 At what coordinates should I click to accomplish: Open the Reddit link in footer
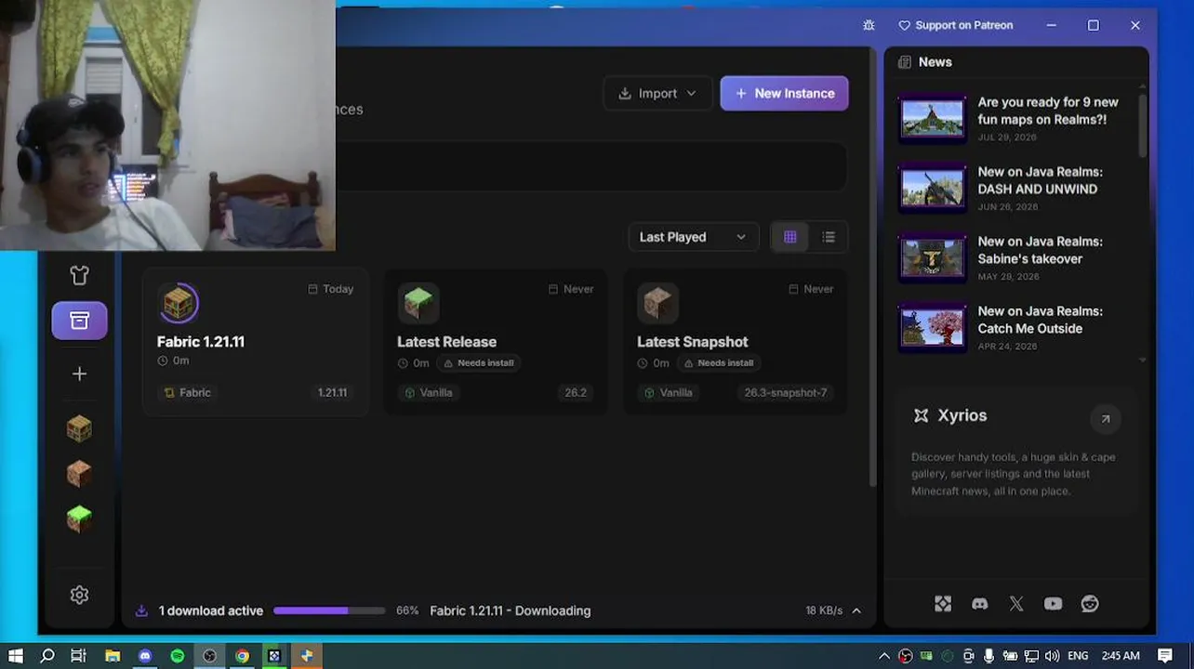(x=1090, y=604)
